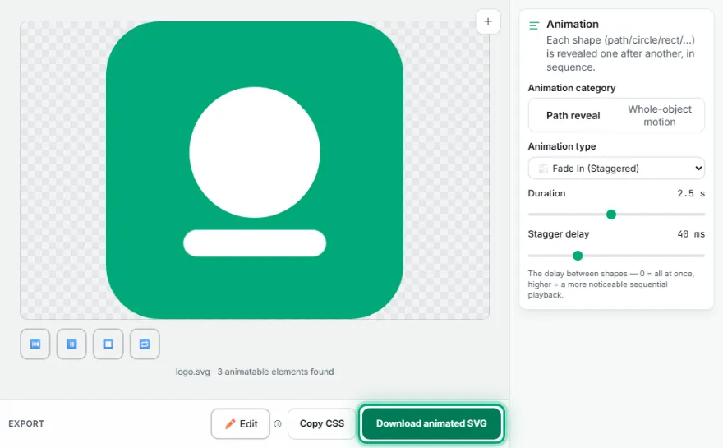Adjust the Duration slider handle
Viewport: 723px width, 448px height.
click(x=611, y=214)
